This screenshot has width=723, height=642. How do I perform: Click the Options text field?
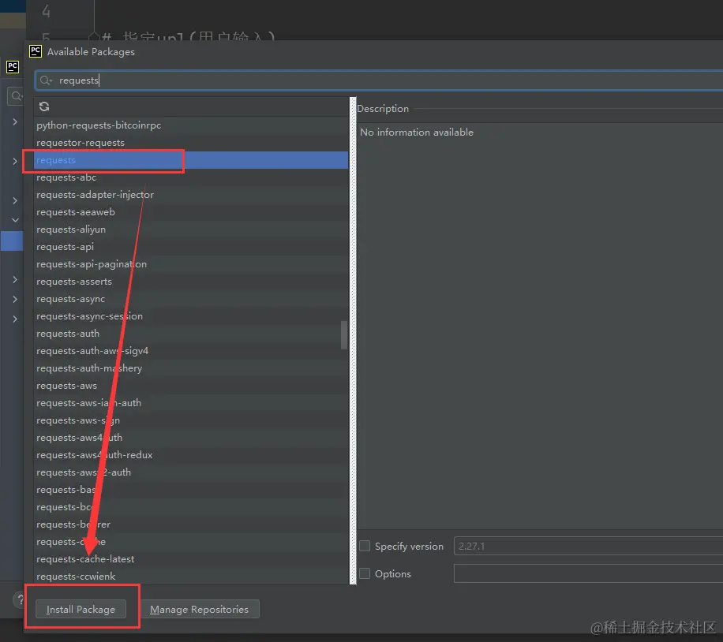588,573
